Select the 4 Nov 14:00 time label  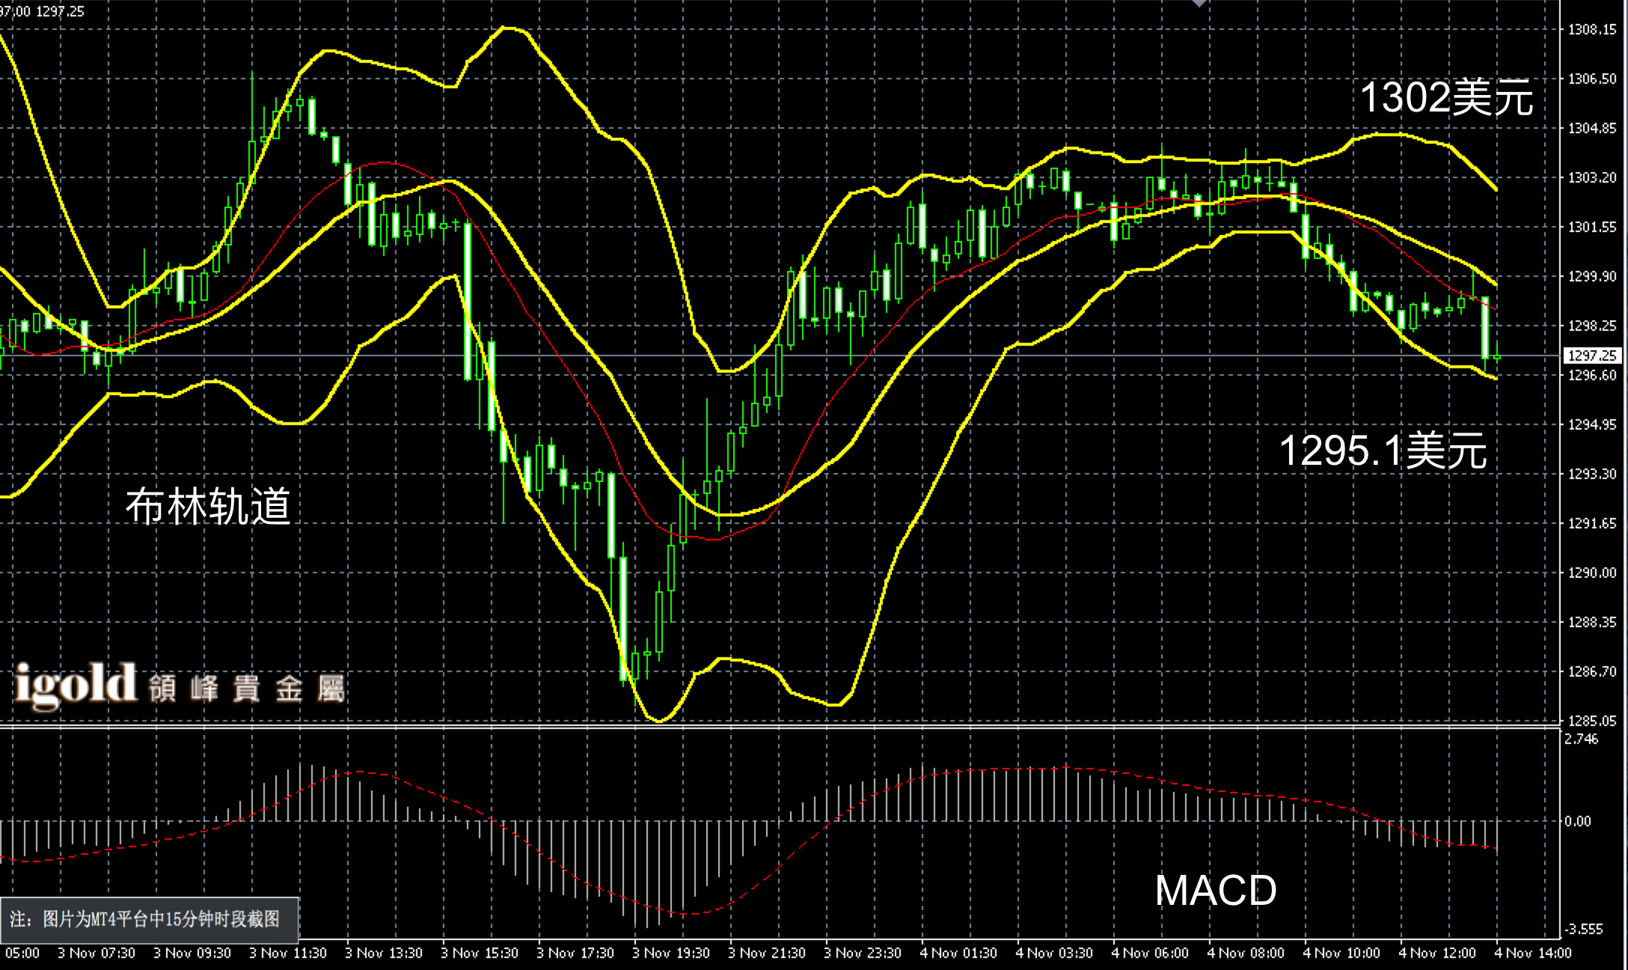(x=1532, y=954)
